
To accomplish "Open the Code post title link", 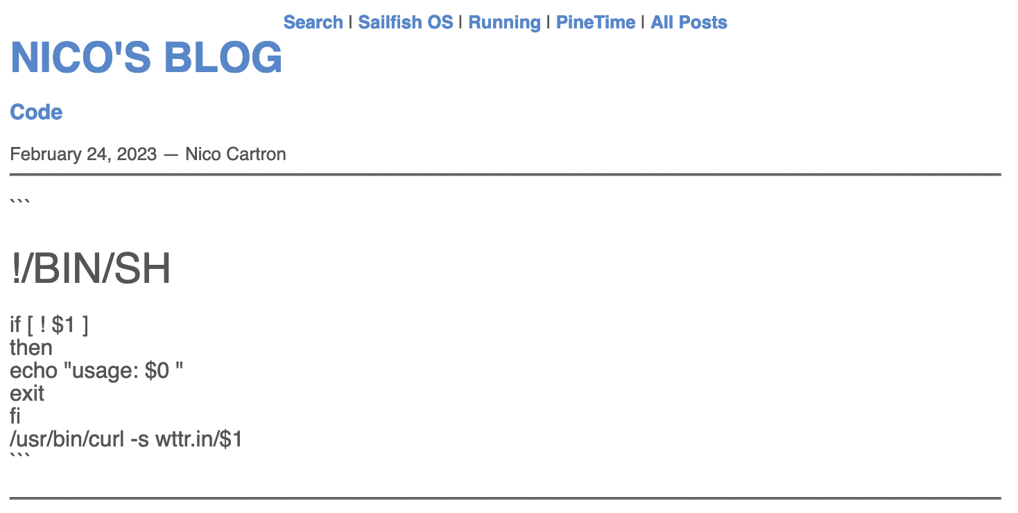I will [x=36, y=112].
